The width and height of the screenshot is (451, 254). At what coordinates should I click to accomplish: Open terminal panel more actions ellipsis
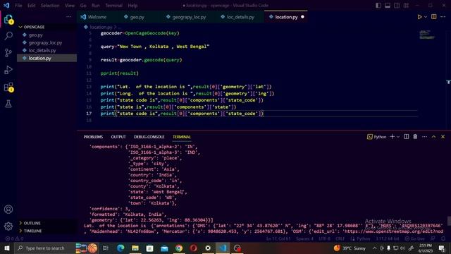pyautogui.click(x=424, y=137)
